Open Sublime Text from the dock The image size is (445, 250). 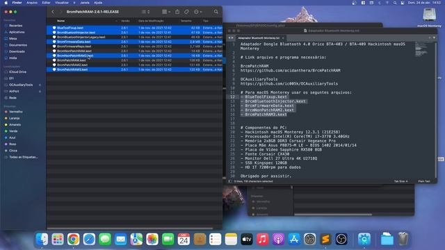pos(325,239)
